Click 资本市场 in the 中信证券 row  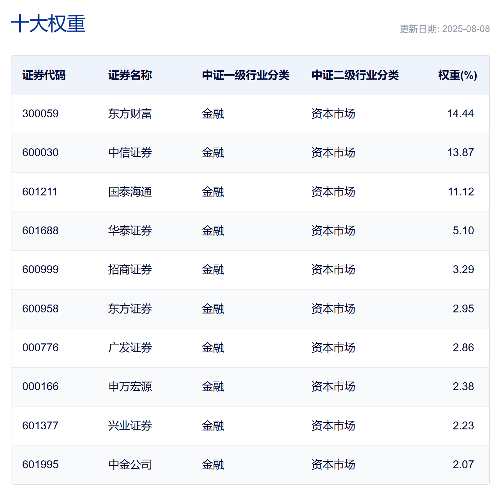click(333, 153)
